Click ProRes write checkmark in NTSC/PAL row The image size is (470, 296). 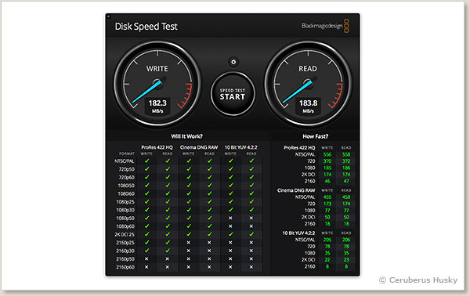point(147,161)
